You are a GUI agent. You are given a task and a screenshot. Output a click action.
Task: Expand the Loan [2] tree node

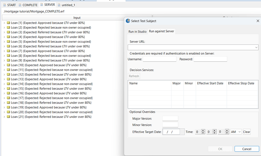(4, 27)
